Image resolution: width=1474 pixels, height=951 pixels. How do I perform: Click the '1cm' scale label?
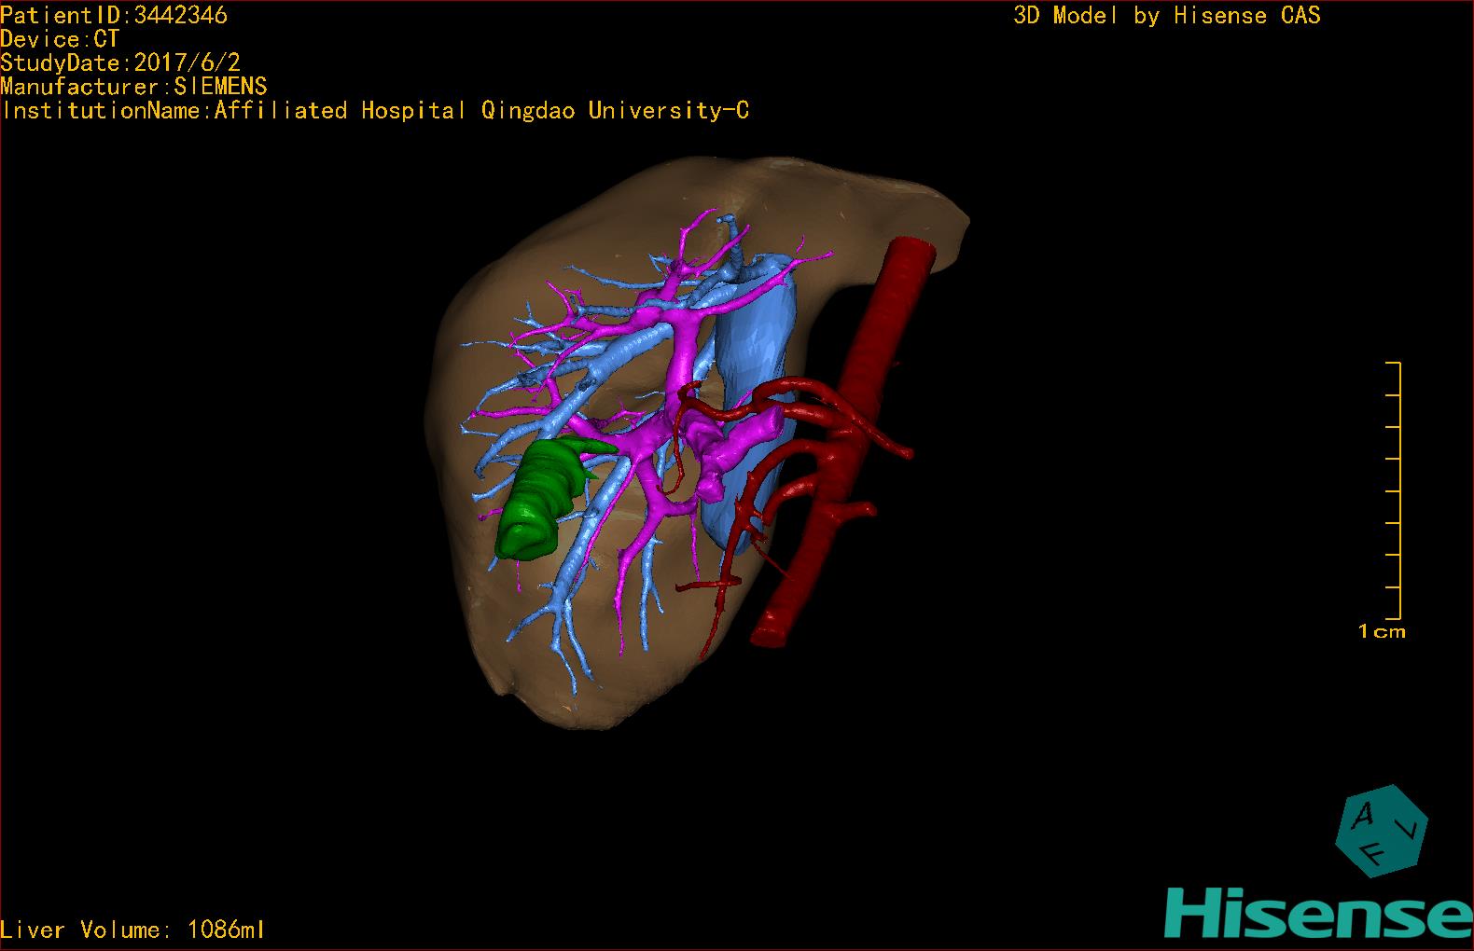pos(1382,632)
